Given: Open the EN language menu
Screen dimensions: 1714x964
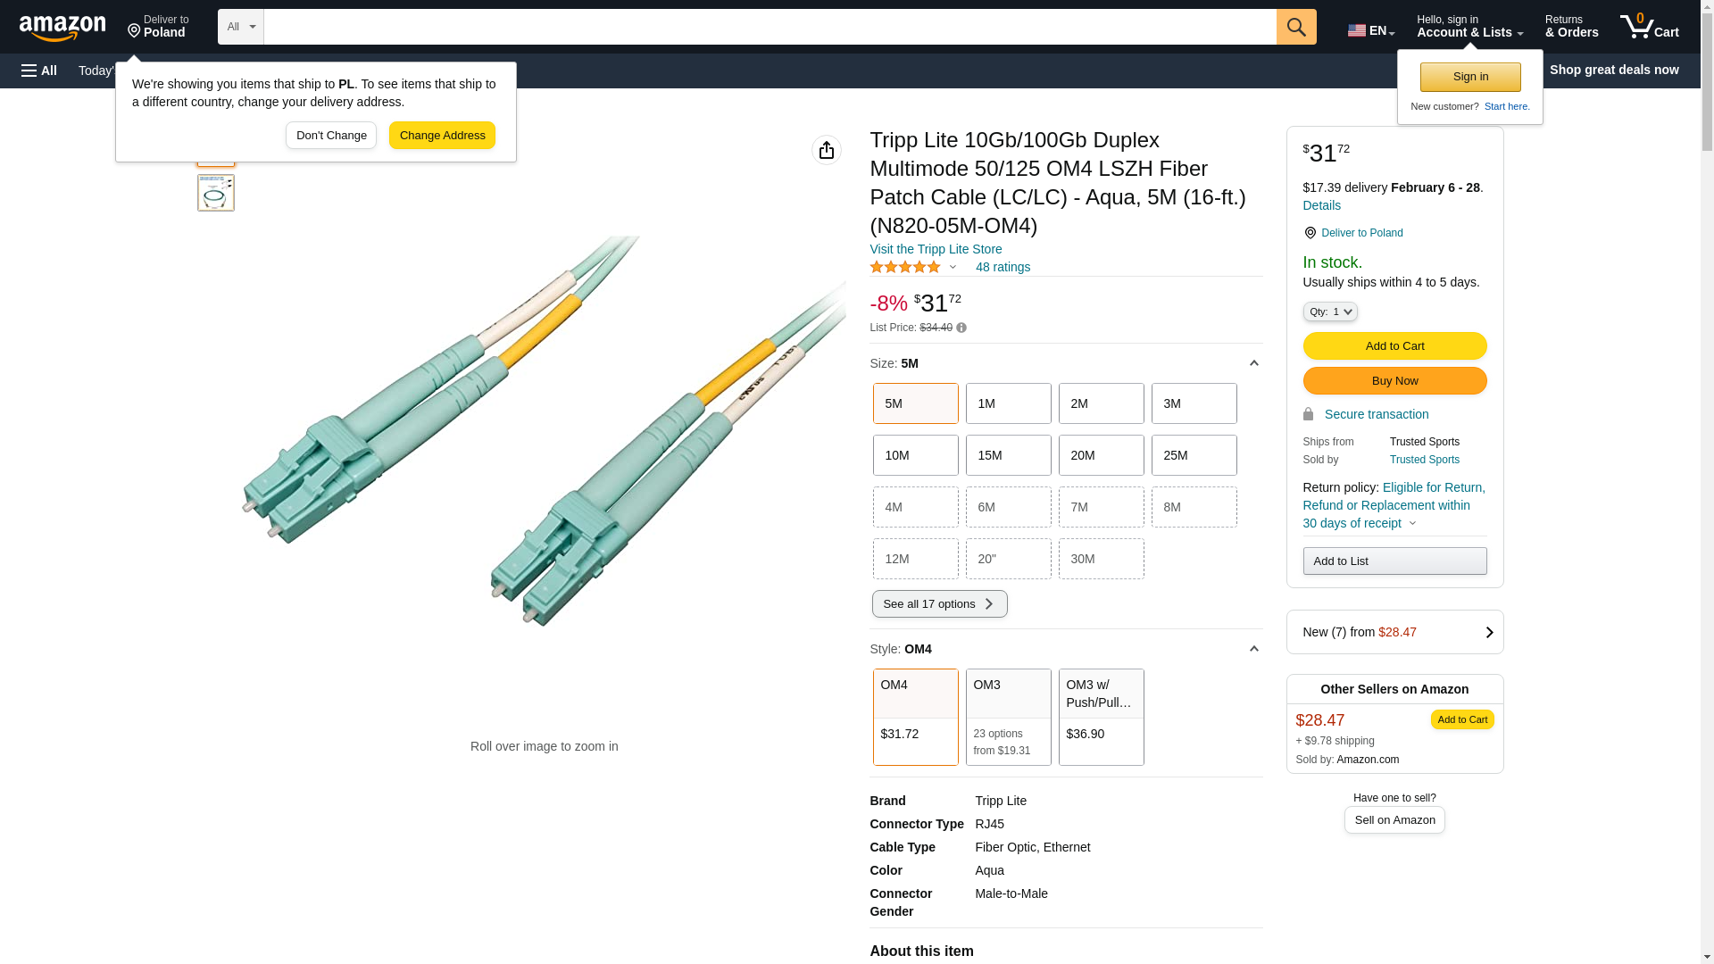Looking at the screenshot, I should [x=1370, y=30].
